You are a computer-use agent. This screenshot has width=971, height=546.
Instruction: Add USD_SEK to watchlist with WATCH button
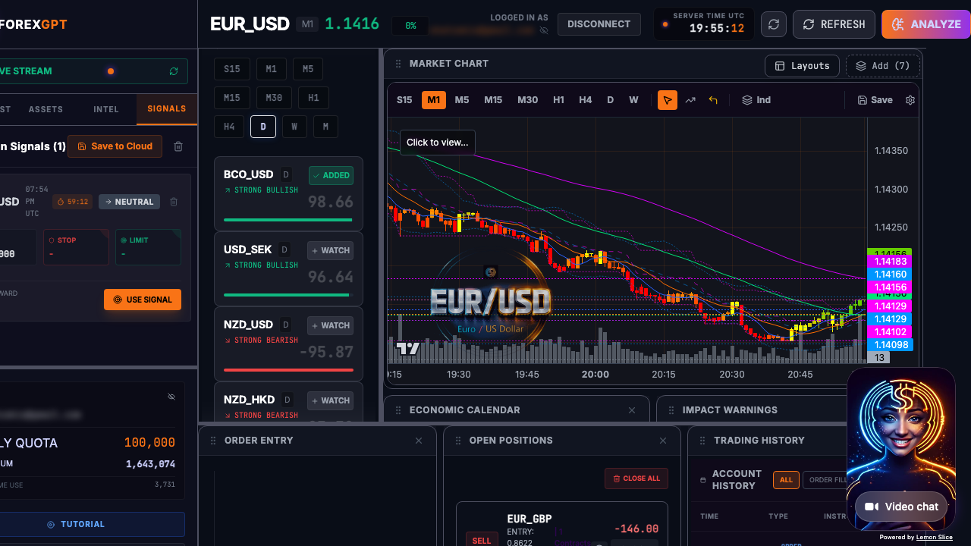330,250
